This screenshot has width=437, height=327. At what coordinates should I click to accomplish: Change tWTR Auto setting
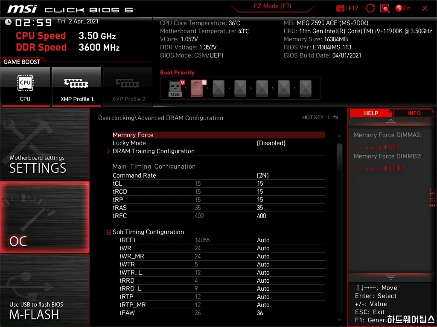click(x=263, y=264)
